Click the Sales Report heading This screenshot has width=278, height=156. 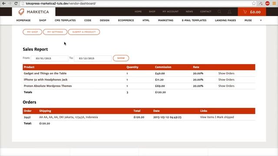point(35,49)
